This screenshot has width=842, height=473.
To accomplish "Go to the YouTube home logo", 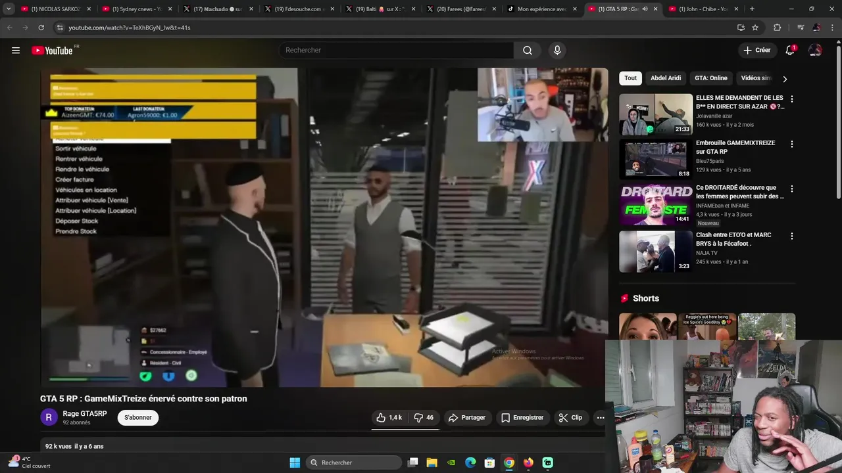I will point(52,51).
